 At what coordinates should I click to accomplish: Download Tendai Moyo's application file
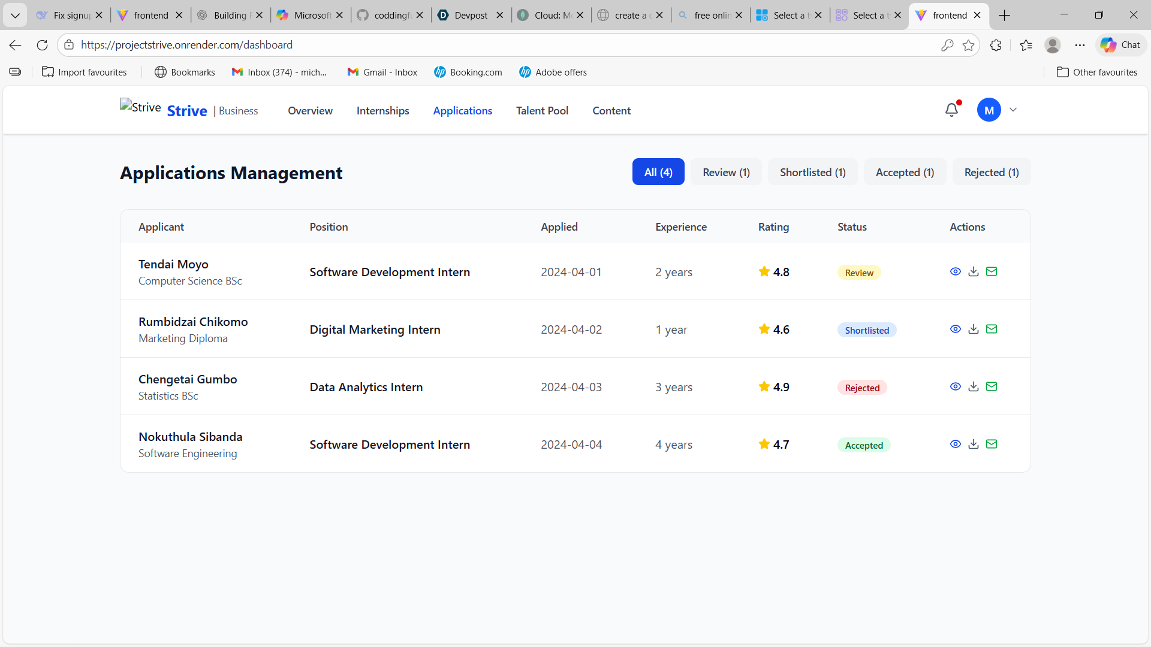pos(974,271)
